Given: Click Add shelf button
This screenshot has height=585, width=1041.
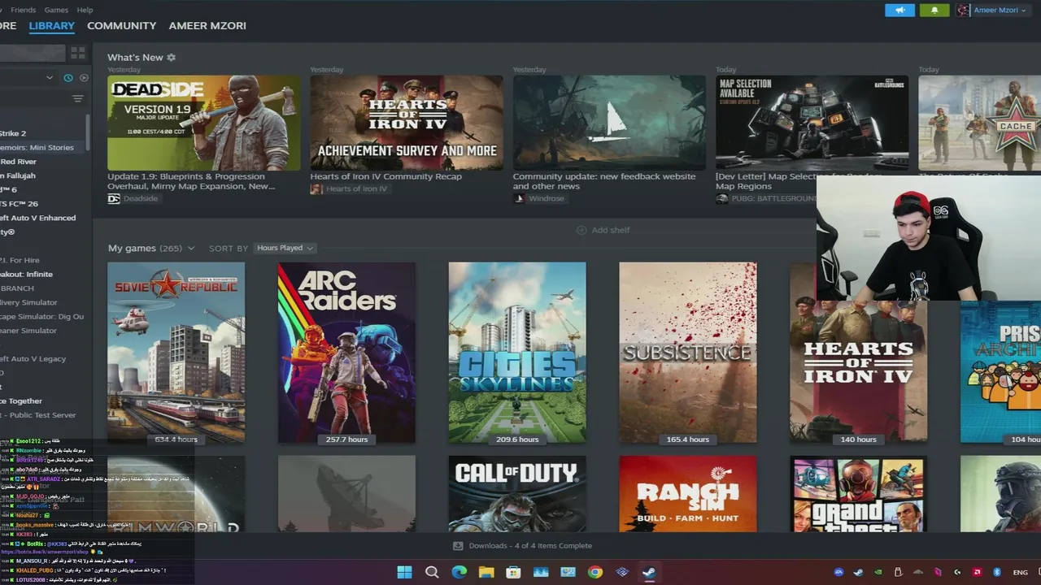Looking at the screenshot, I should 603,230.
